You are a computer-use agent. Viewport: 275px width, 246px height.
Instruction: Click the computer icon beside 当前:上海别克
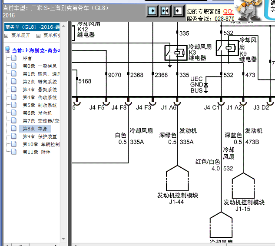pos(7,50)
